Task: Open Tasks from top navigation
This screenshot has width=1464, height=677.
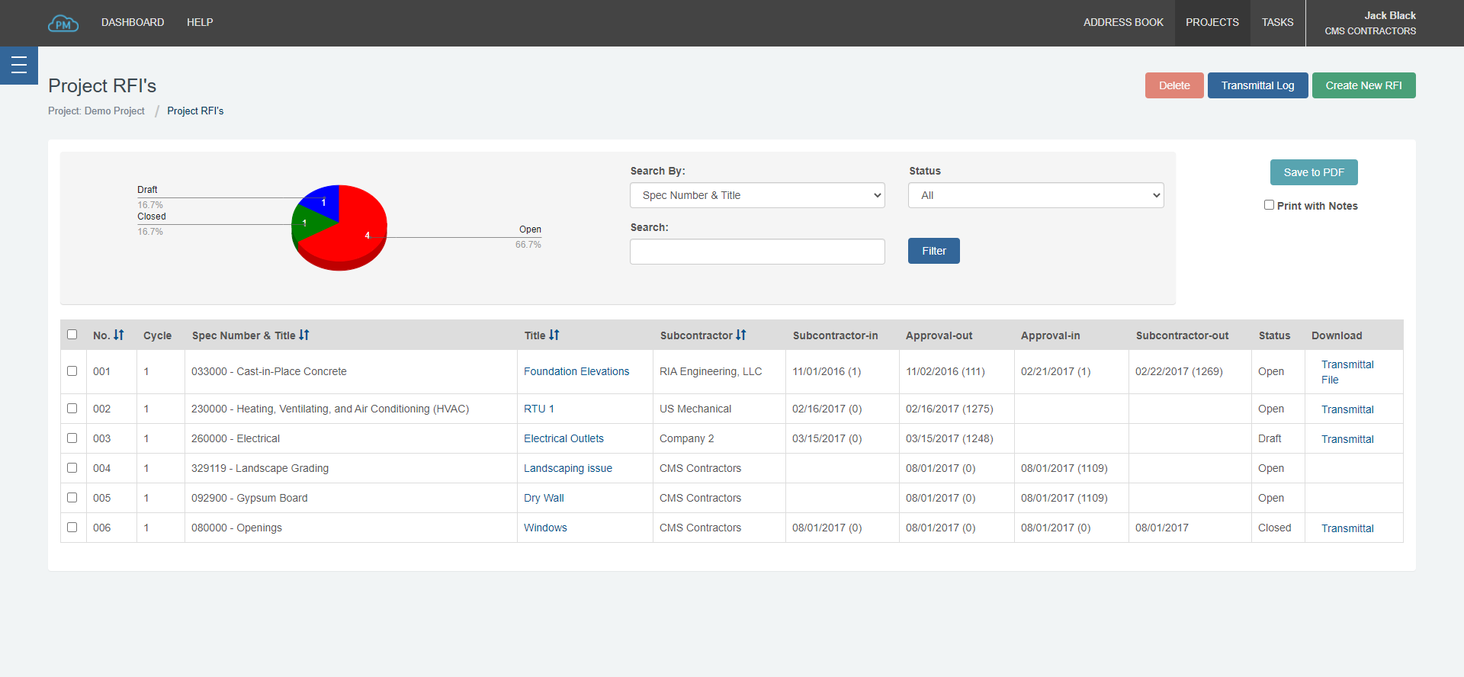Action: [1277, 22]
